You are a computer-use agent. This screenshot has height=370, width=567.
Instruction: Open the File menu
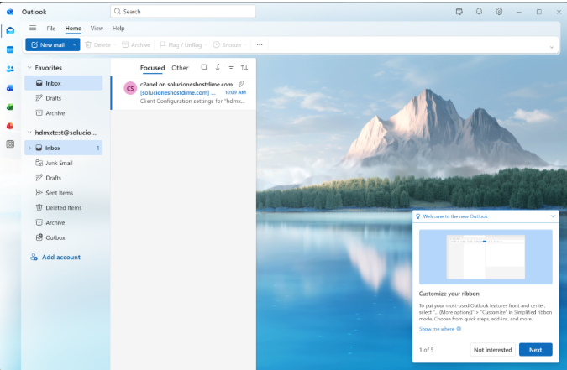point(51,28)
